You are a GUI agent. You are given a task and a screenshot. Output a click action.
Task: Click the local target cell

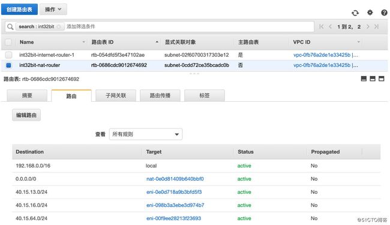(x=151, y=166)
